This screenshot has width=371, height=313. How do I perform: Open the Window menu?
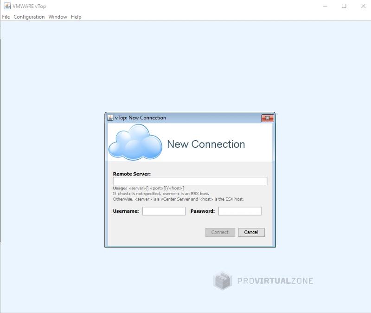[x=58, y=17]
